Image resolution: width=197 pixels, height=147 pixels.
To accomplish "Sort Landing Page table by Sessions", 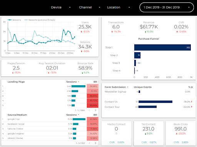I will (73, 82).
